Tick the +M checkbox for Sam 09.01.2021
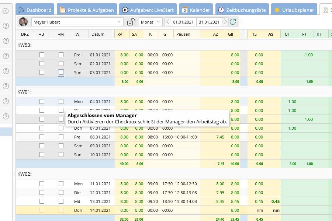332x221 pixels. point(60,145)
